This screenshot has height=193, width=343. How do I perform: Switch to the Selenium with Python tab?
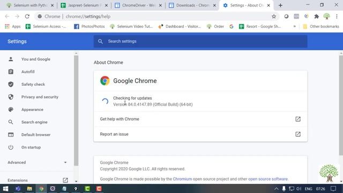[x=30, y=5]
